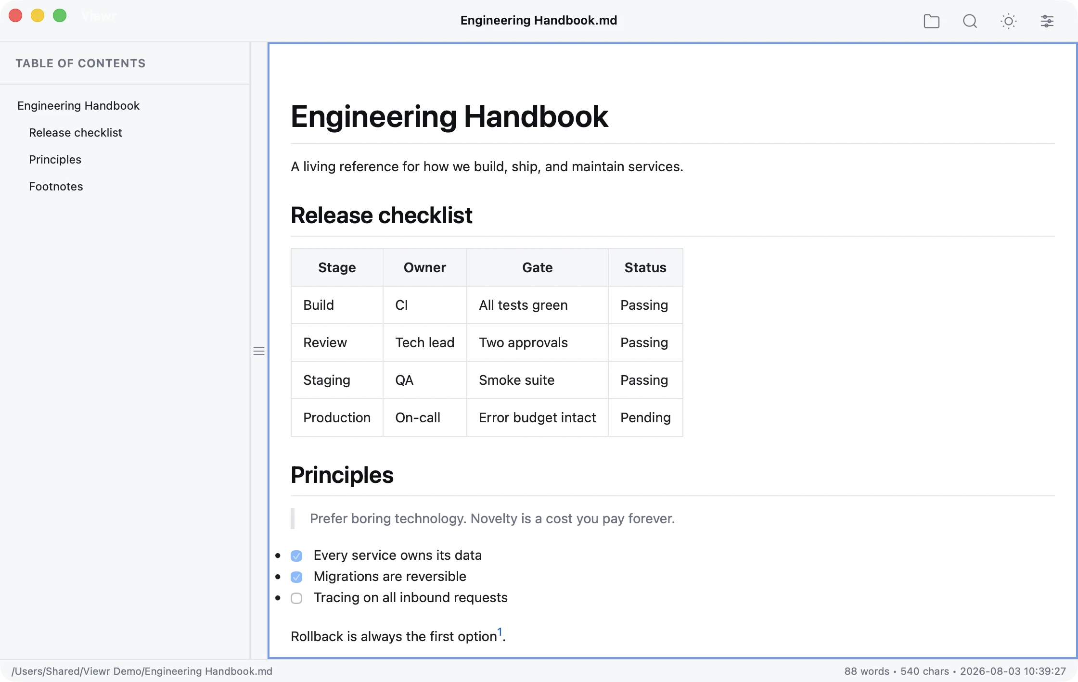Jump to Footnotes in table of contents
The height and width of the screenshot is (682, 1078).
(56, 186)
